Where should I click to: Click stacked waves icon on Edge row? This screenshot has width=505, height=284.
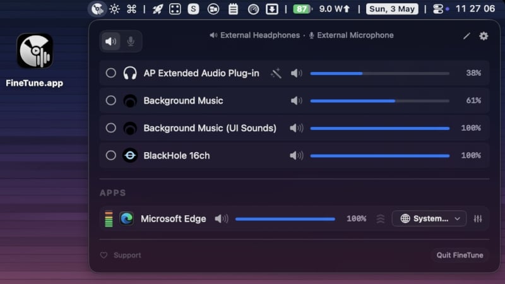[x=381, y=218]
